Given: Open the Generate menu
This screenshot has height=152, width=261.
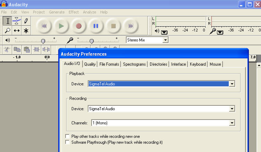Looking at the screenshot, I should (57, 12).
